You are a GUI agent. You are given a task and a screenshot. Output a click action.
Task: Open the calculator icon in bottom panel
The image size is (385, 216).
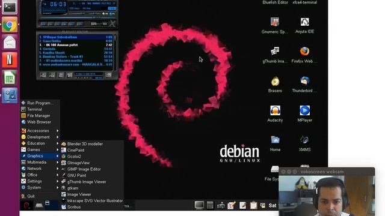(x=210, y=205)
